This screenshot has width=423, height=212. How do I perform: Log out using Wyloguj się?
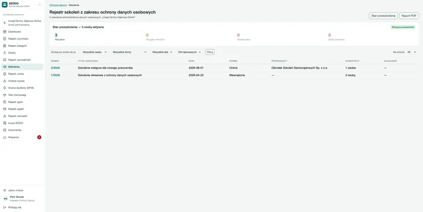22,208
